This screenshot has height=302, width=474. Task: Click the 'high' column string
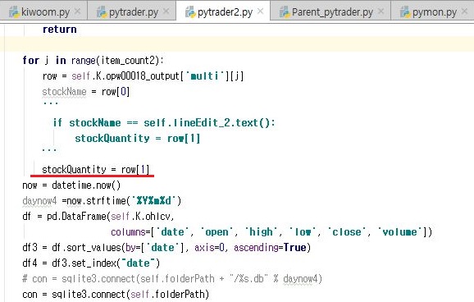pos(261,232)
